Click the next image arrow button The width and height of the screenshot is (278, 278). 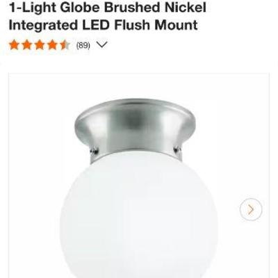click(x=251, y=209)
